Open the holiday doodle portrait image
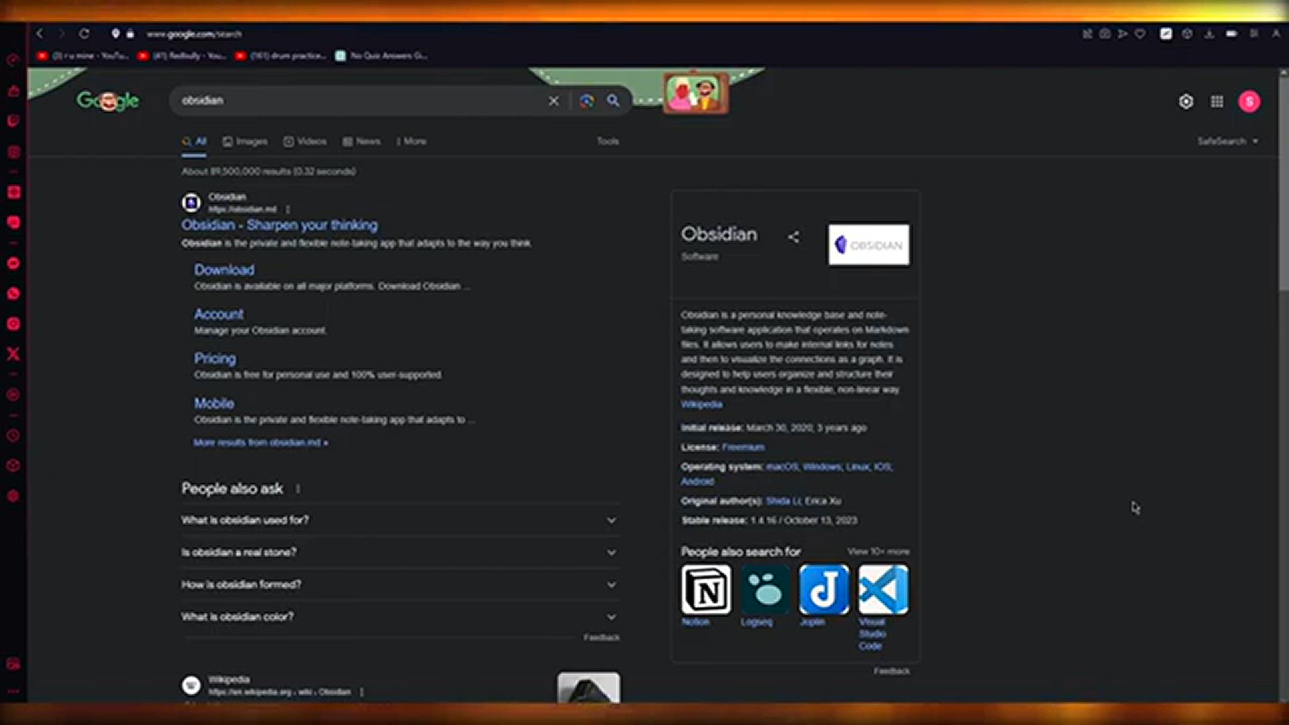Viewport: 1289px width, 725px height. [696, 93]
